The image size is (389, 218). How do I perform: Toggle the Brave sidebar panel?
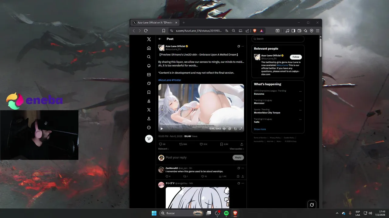click(x=293, y=31)
